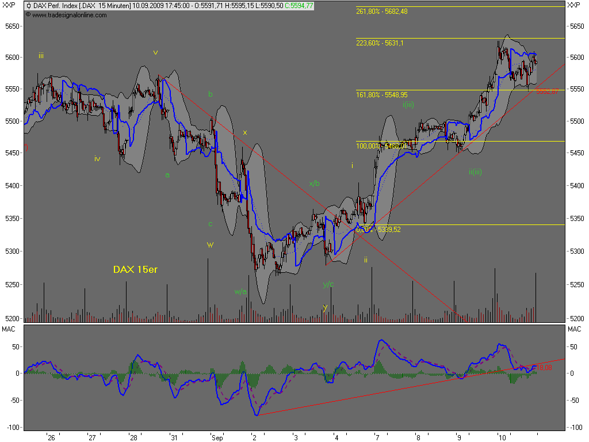Click the 5200 value on the right price axis

tap(577, 319)
